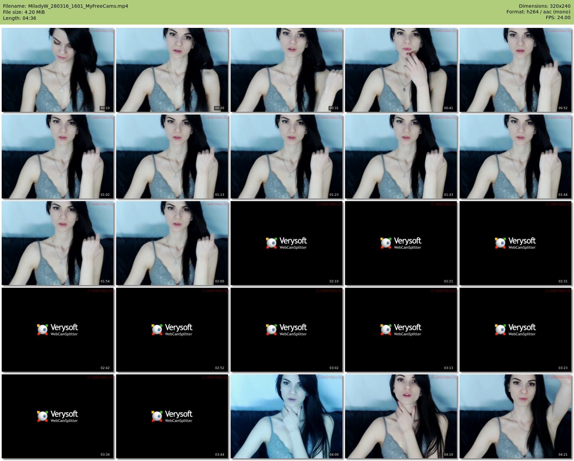Click the Verysoft eye logo in the 02:31 frame
Screen dimensions: 574x461
click(500, 243)
